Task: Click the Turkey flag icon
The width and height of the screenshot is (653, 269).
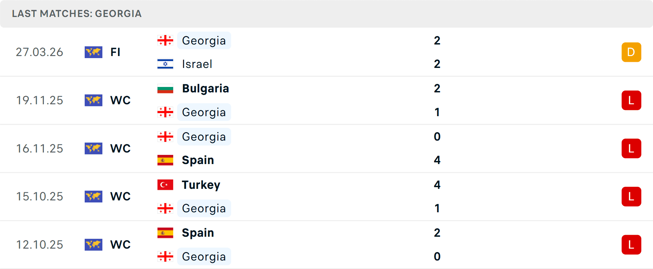Action: click(165, 185)
